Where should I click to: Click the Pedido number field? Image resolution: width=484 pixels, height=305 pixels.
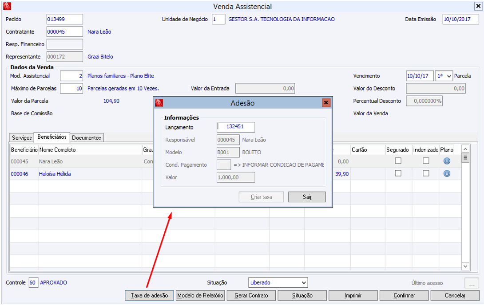[65, 19]
